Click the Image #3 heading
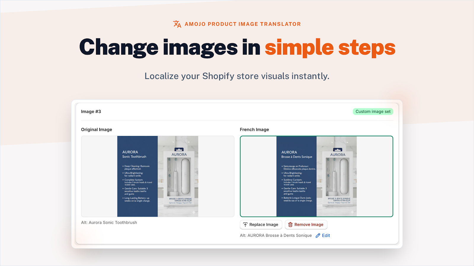This screenshot has width=474, height=266. 91,111
